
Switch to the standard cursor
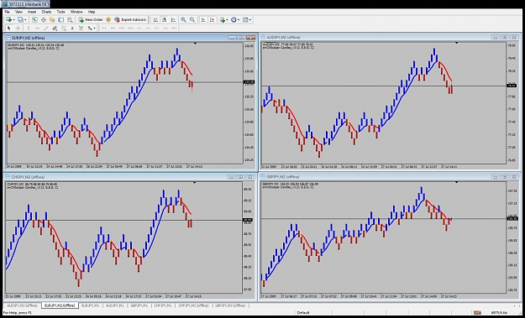click(9, 28)
